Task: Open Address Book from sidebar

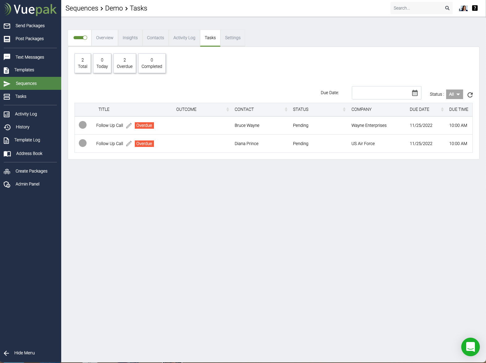Action: (29, 153)
